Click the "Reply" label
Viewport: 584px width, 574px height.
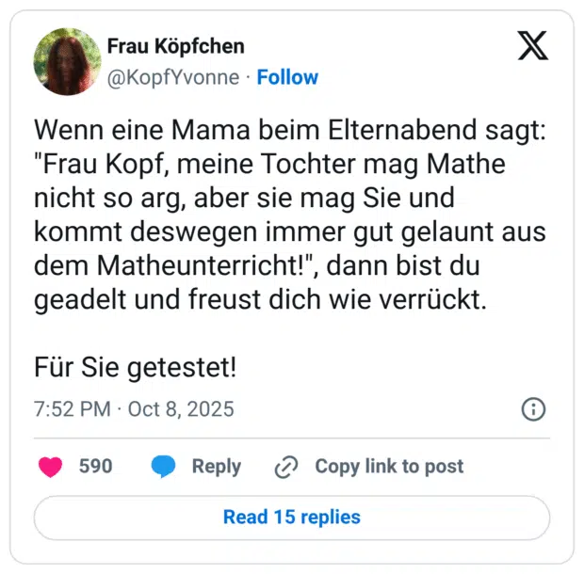point(216,467)
